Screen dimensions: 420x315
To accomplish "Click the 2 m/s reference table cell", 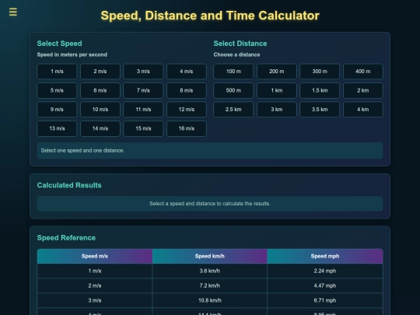I will (x=95, y=285).
